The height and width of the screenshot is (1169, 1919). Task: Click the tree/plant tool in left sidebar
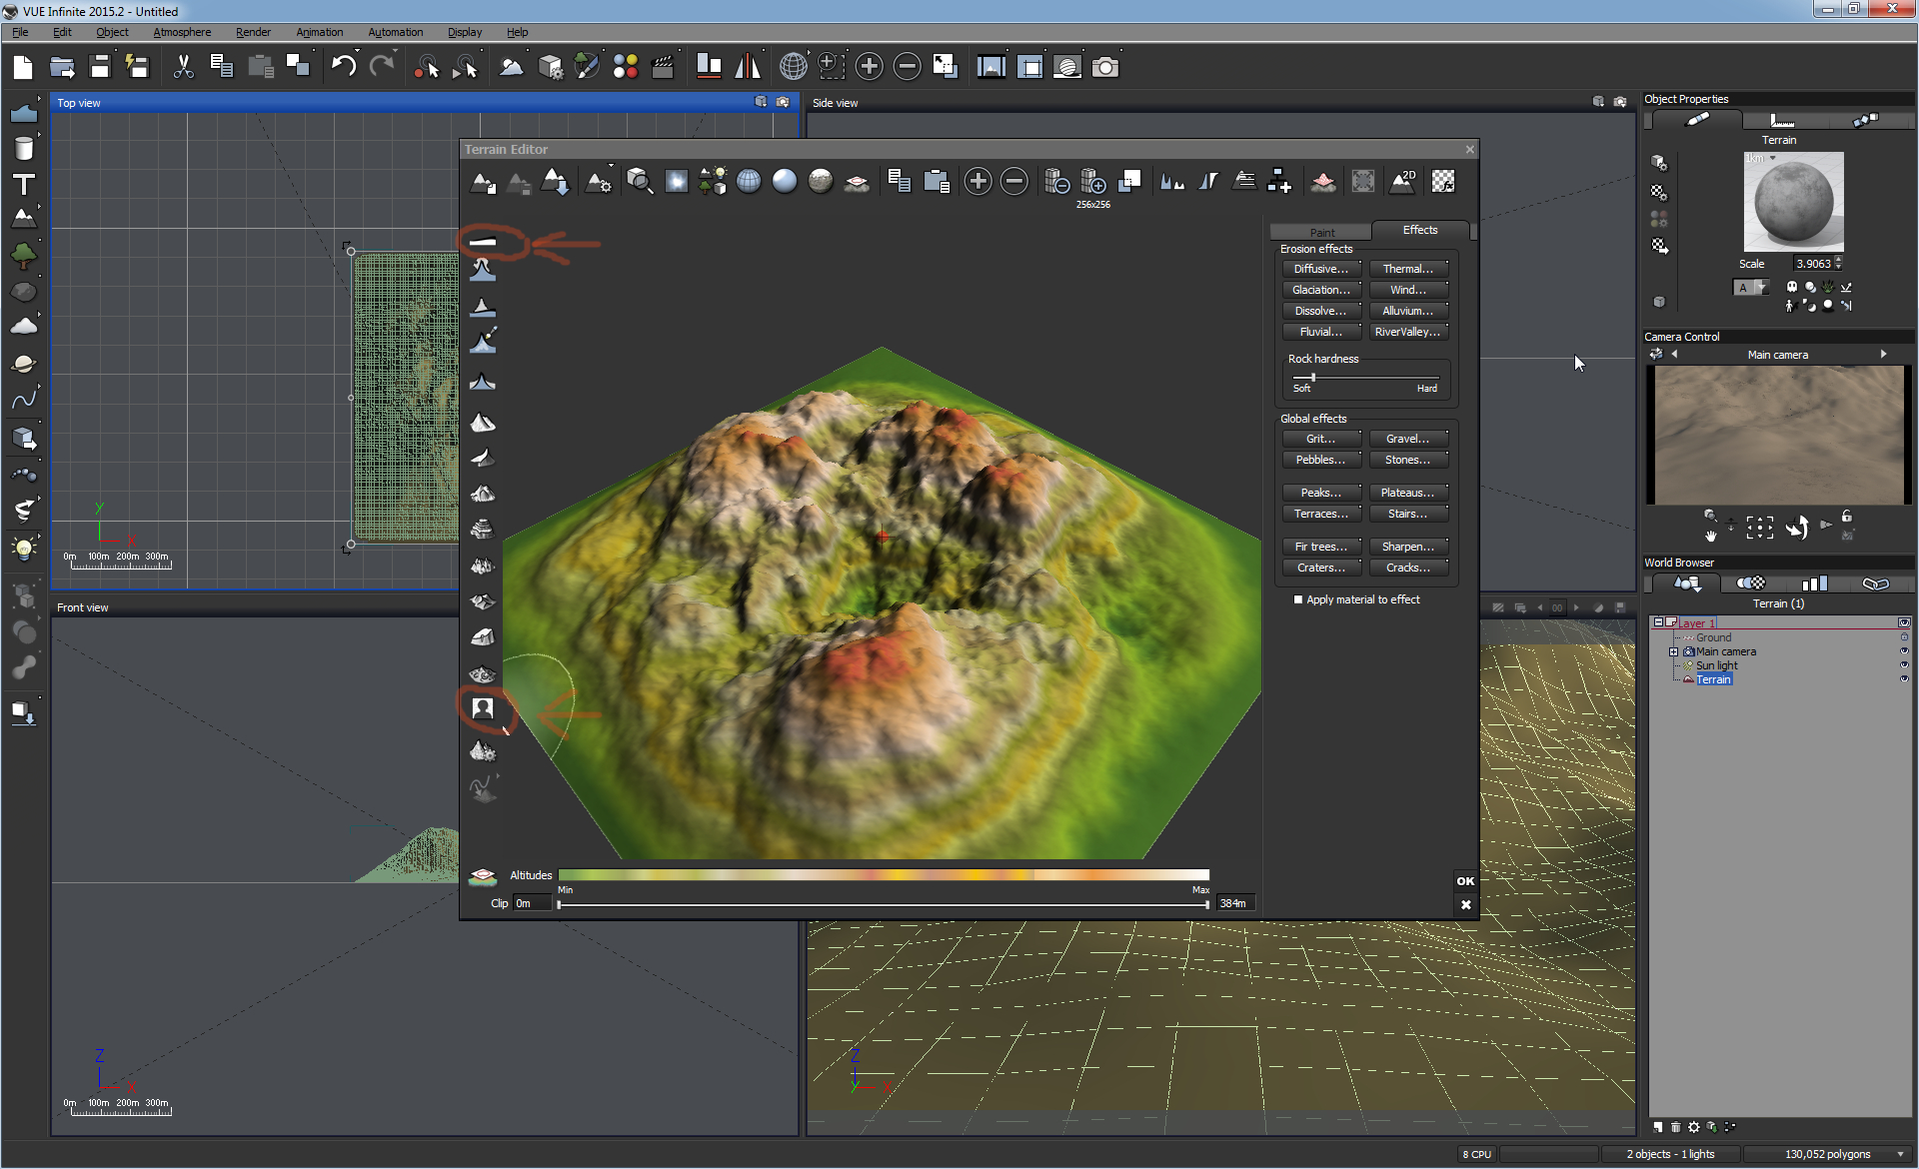point(24,256)
